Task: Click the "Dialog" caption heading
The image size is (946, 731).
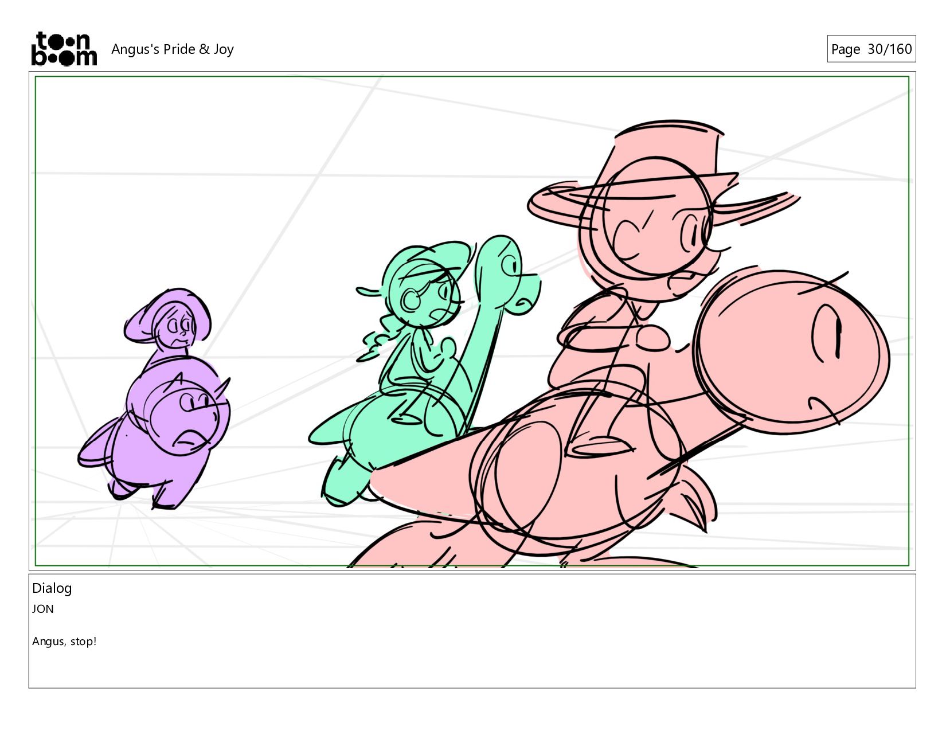Action: [52, 588]
